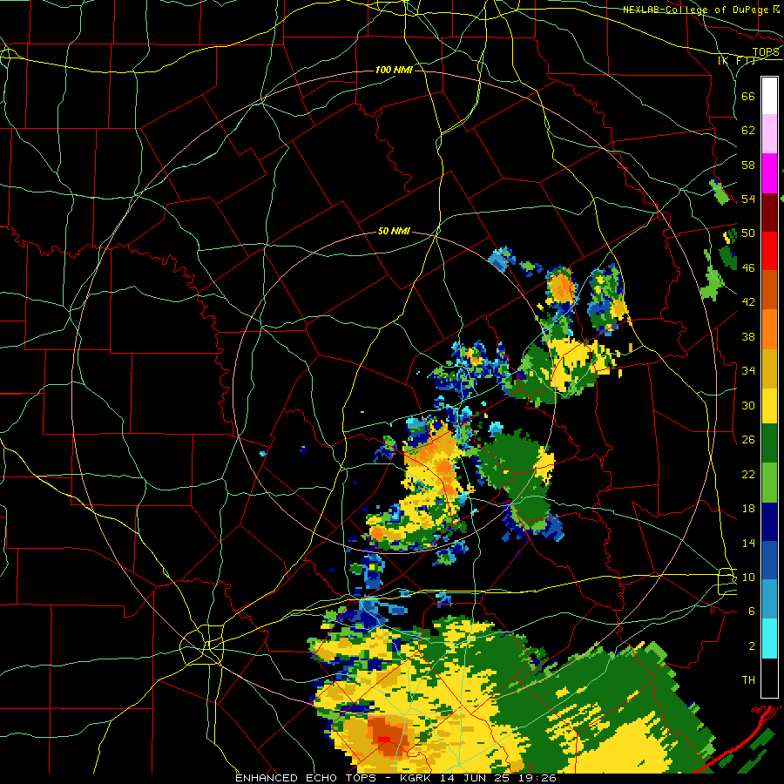
Task: Click the "100 NMI" range ring label
Action: pyautogui.click(x=394, y=70)
